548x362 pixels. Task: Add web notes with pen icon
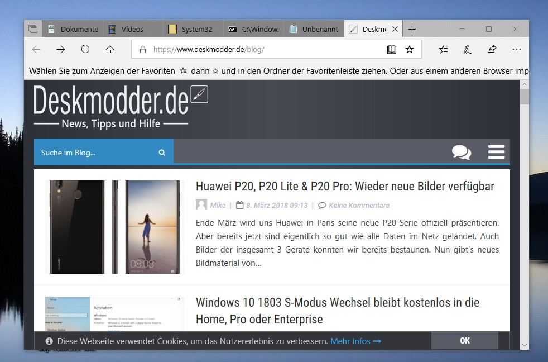pos(467,49)
